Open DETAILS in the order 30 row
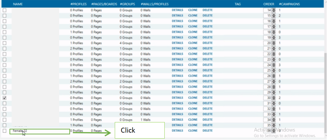327x140 pixels. [x=177, y=98]
